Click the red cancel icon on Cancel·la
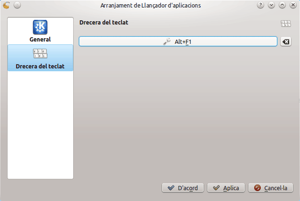The width and height of the screenshot is (300, 201). pyautogui.click(x=257, y=188)
